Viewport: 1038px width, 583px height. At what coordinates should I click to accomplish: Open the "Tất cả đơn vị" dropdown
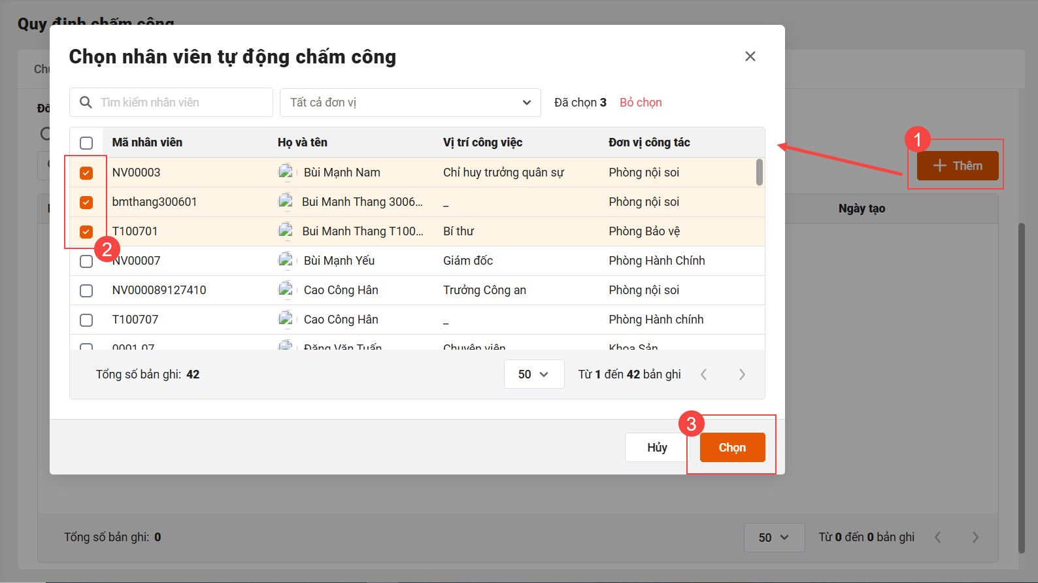[410, 103]
